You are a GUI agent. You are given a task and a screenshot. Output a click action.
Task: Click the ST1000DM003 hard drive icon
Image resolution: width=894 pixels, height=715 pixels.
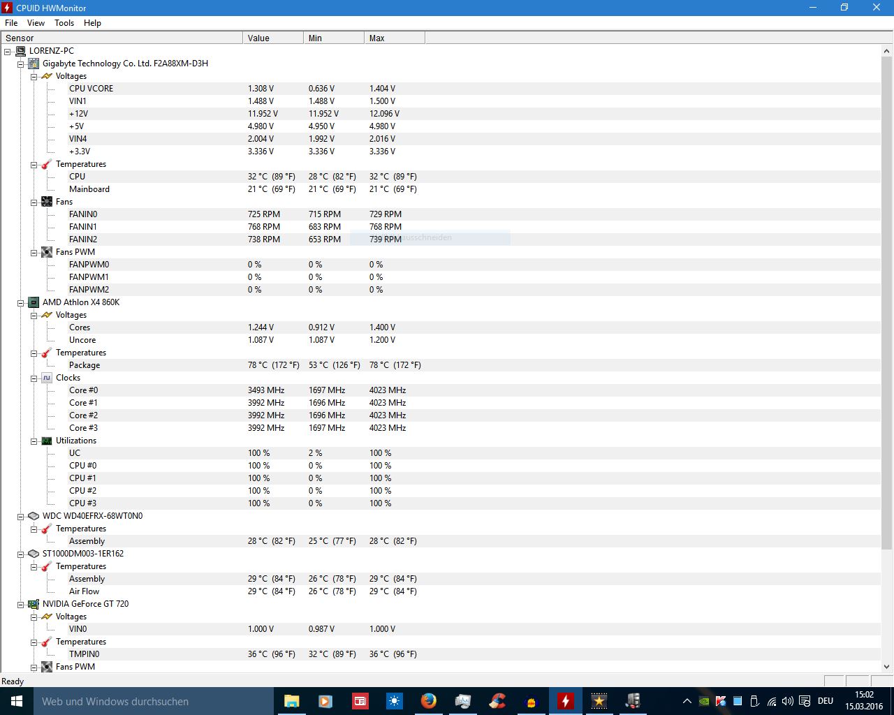coord(34,554)
